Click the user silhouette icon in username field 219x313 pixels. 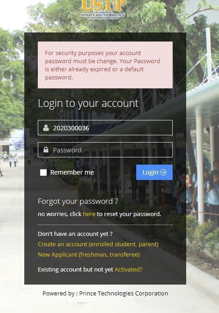tap(46, 128)
